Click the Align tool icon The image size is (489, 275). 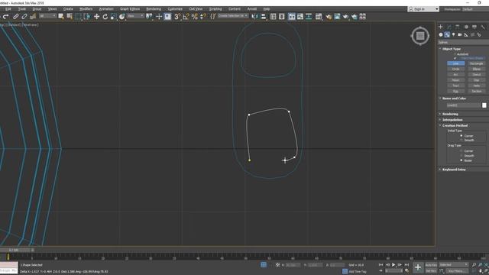pos(263,17)
